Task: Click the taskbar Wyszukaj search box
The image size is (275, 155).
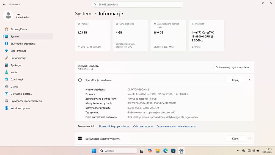Action: pyautogui.click(x=118, y=151)
